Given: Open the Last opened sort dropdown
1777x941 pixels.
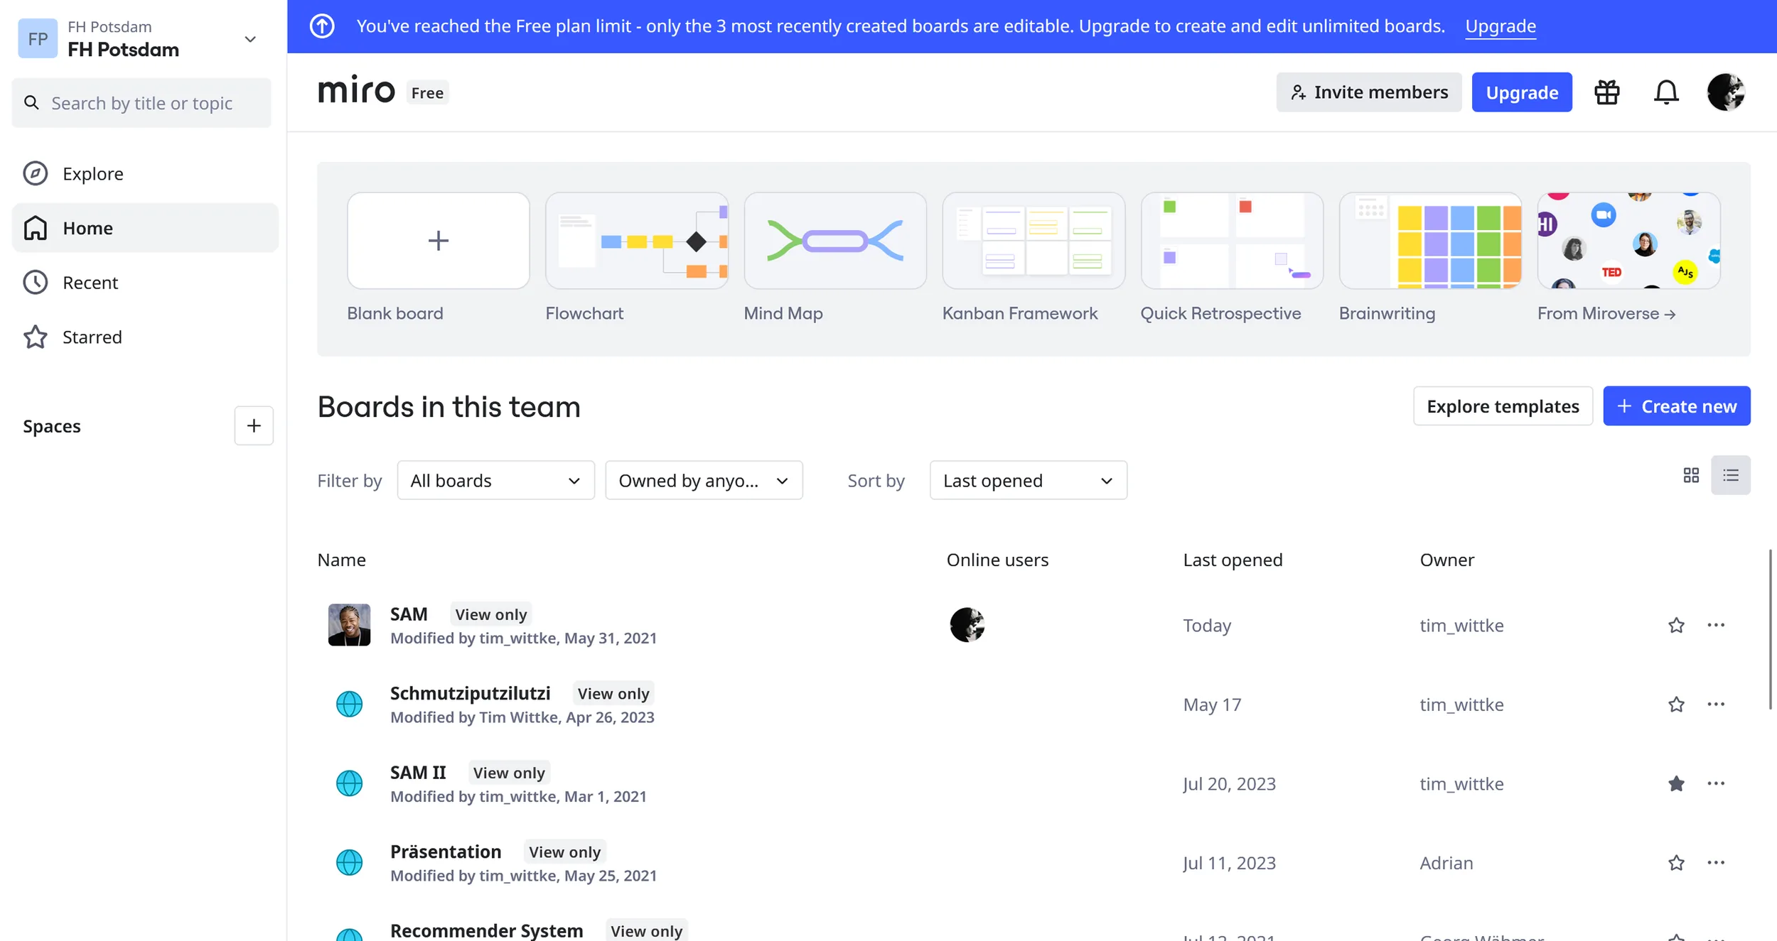Looking at the screenshot, I should [1028, 481].
